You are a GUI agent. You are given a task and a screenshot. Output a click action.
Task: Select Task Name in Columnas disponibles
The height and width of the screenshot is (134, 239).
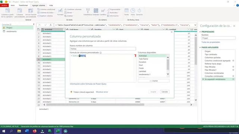[143, 59]
